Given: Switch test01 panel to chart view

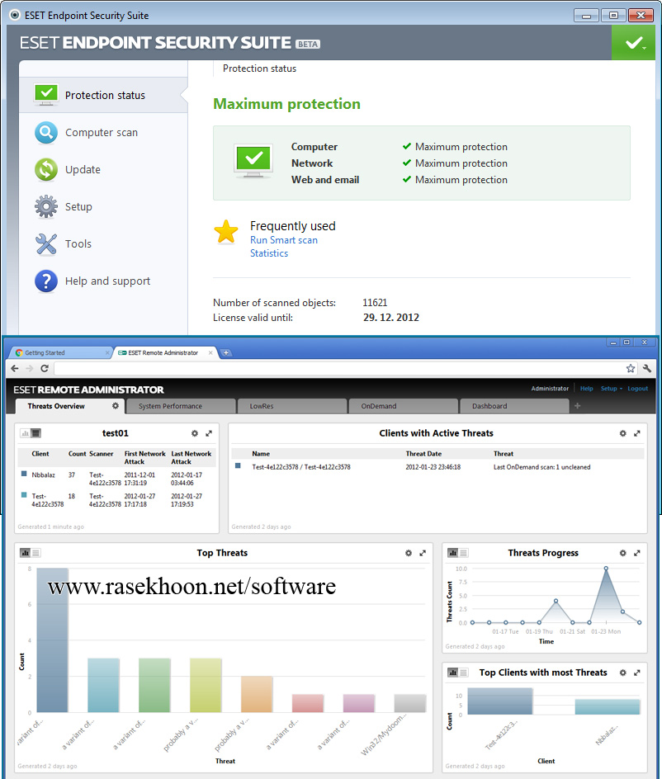Looking at the screenshot, I should [x=25, y=433].
